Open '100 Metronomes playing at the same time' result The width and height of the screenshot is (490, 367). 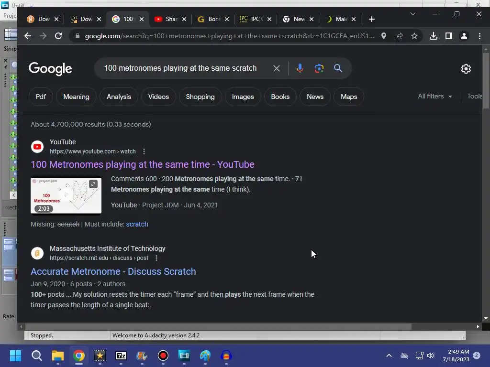point(143,164)
